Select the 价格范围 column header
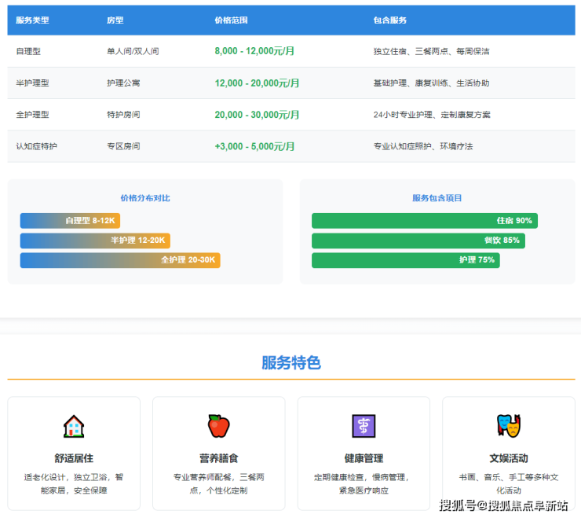 click(x=231, y=20)
